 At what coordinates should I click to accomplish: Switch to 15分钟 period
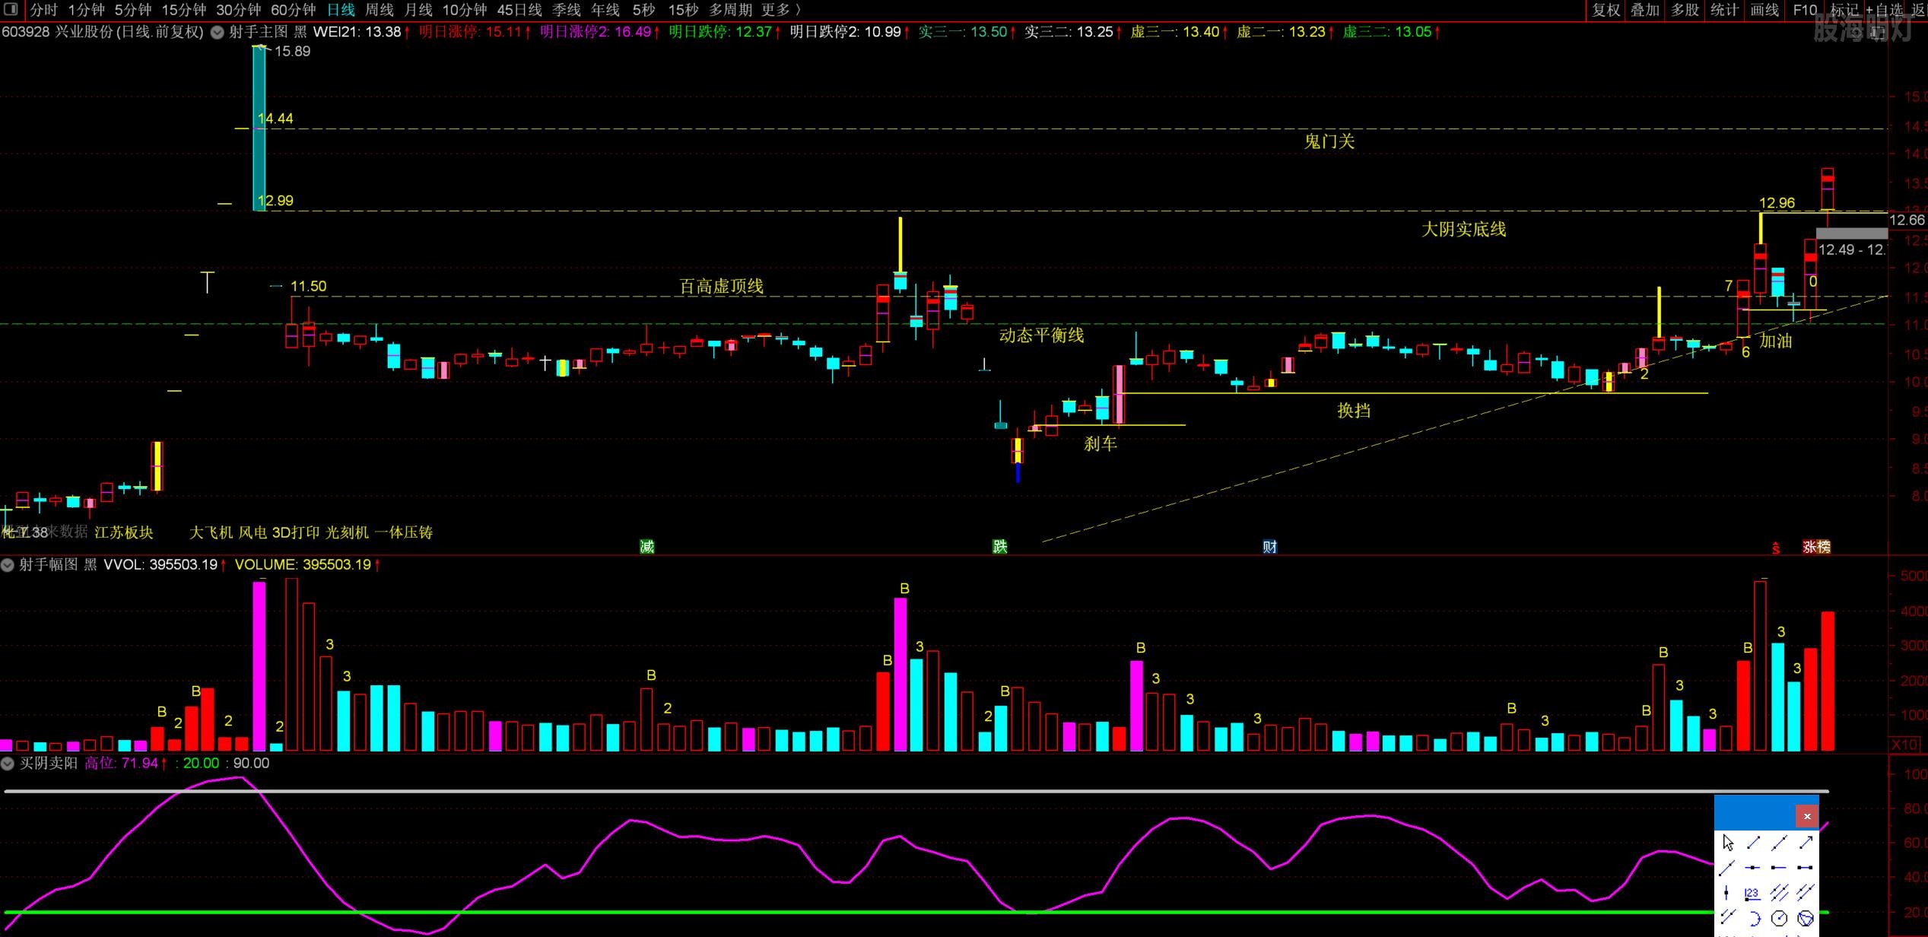pyautogui.click(x=184, y=9)
